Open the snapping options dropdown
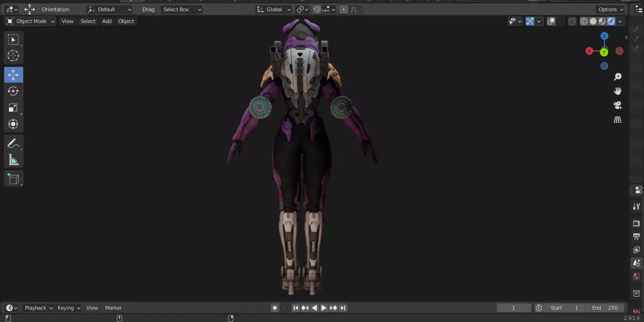This screenshot has width=644, height=322. click(x=329, y=9)
